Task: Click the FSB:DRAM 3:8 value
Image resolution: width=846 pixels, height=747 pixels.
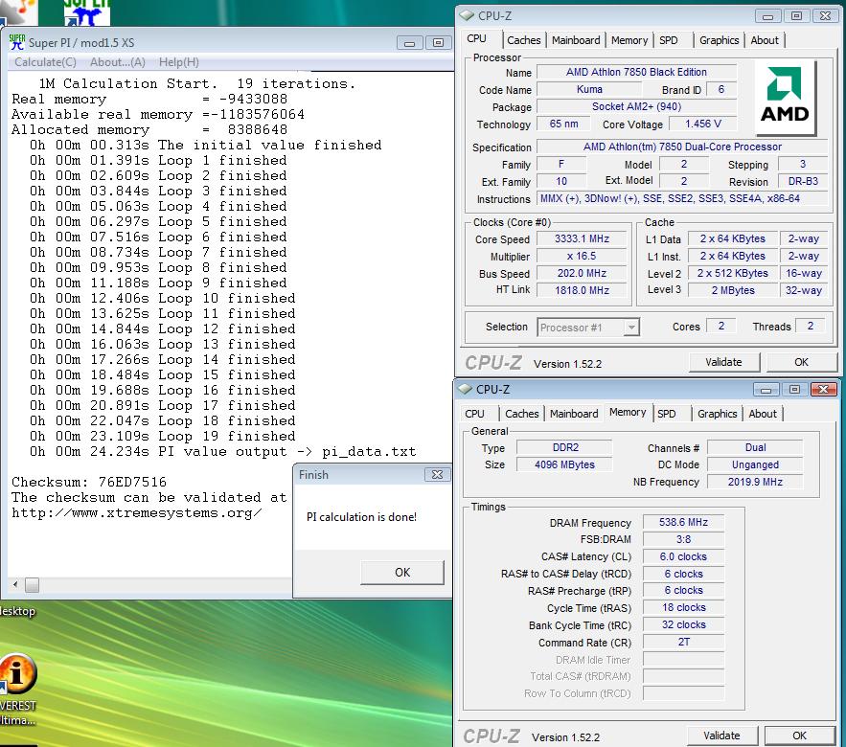Action: point(683,539)
